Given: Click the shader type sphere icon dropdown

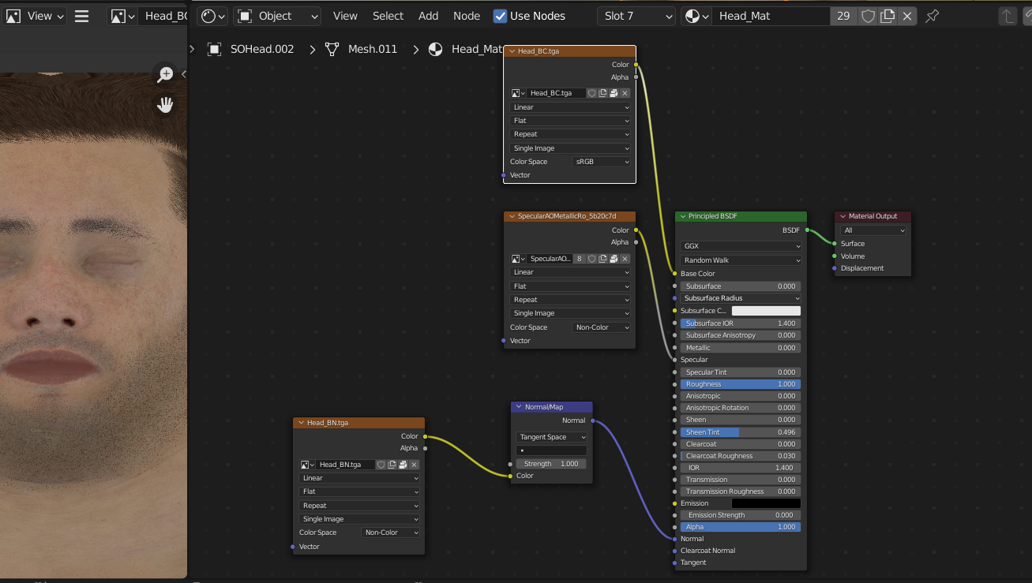Looking at the screenshot, I should [x=212, y=16].
